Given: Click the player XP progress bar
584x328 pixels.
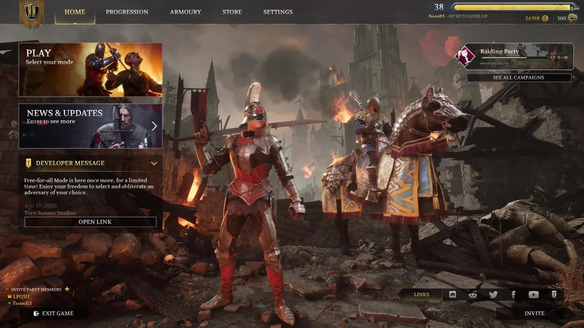Looking at the screenshot, I should tap(513, 7).
